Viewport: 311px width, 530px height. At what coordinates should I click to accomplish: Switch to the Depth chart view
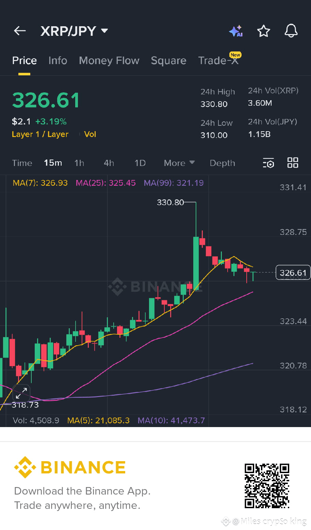(222, 163)
